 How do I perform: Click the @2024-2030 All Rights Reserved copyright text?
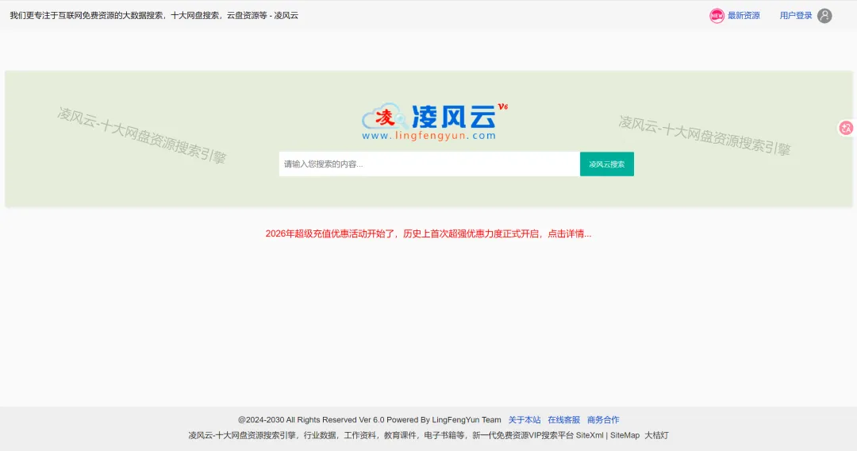(x=370, y=420)
